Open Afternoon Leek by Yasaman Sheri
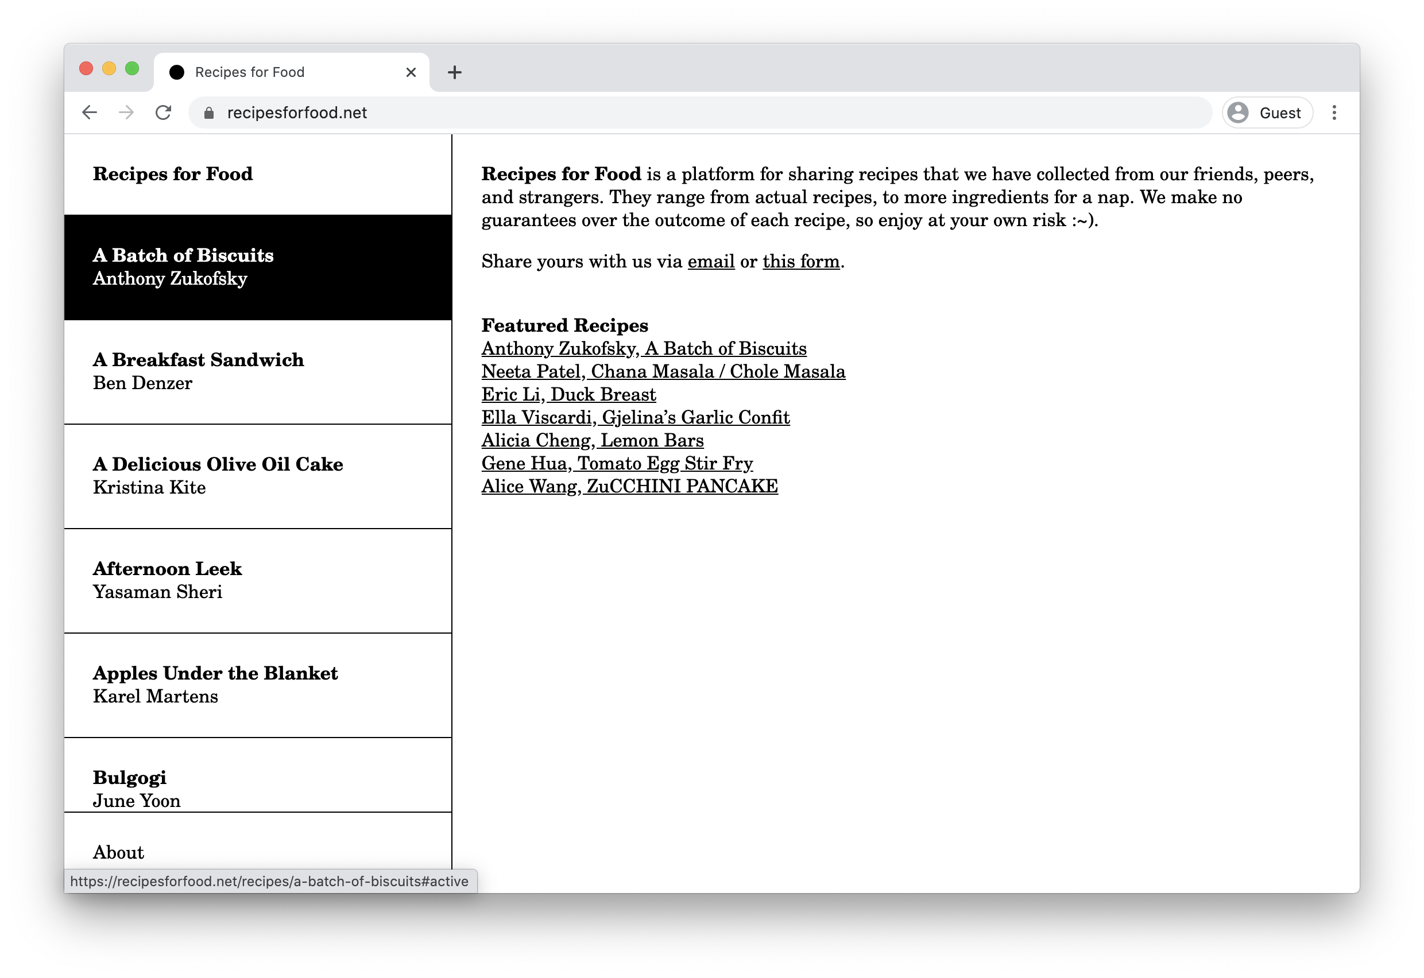Image resolution: width=1424 pixels, height=978 pixels. coord(258,581)
